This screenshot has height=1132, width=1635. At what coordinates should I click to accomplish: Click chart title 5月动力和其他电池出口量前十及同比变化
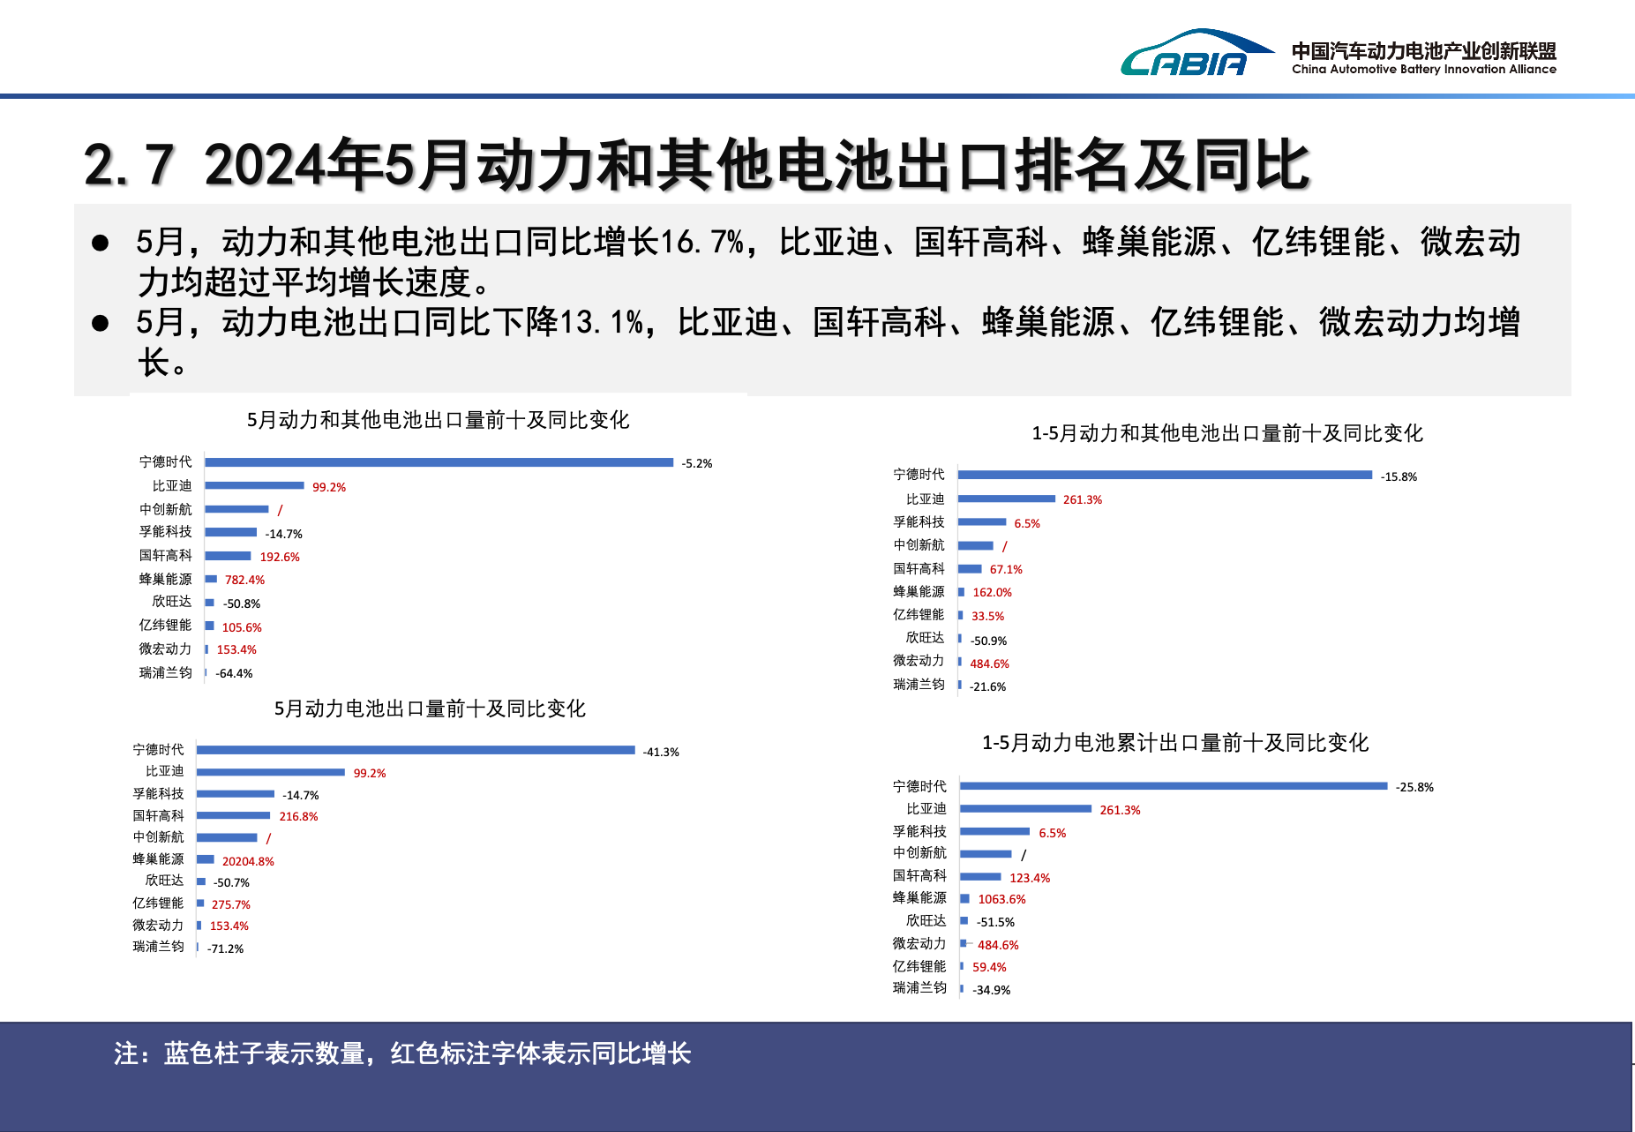point(438,420)
